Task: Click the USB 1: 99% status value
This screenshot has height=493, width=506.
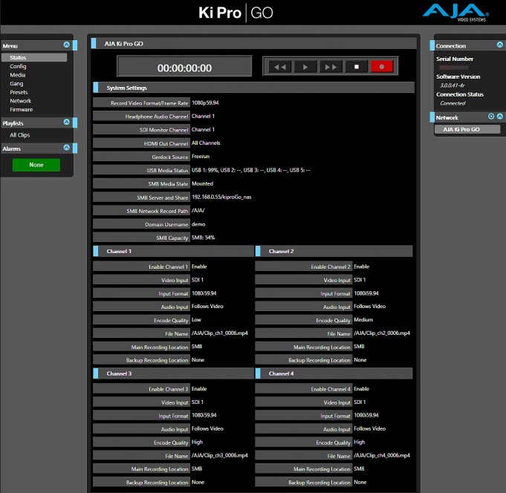Action: coord(250,170)
